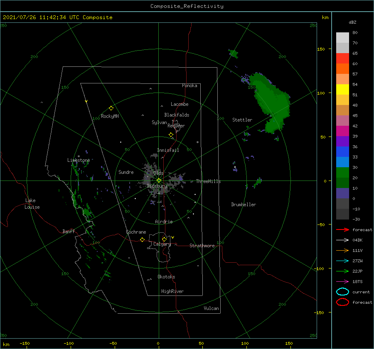Image resolution: width=374 pixels, height=349 pixels.
Task: Click the Innisfail label
Action: (168, 150)
